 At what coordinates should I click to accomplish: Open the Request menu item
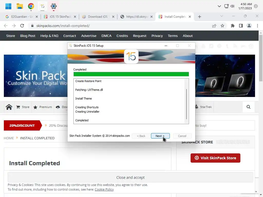139,36
